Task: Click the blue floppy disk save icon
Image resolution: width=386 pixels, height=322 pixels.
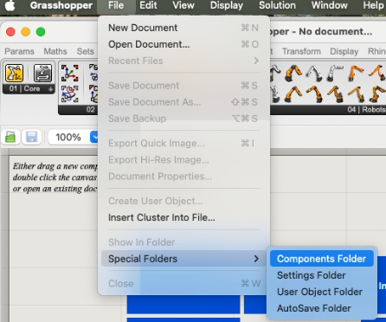Action: 32,137
